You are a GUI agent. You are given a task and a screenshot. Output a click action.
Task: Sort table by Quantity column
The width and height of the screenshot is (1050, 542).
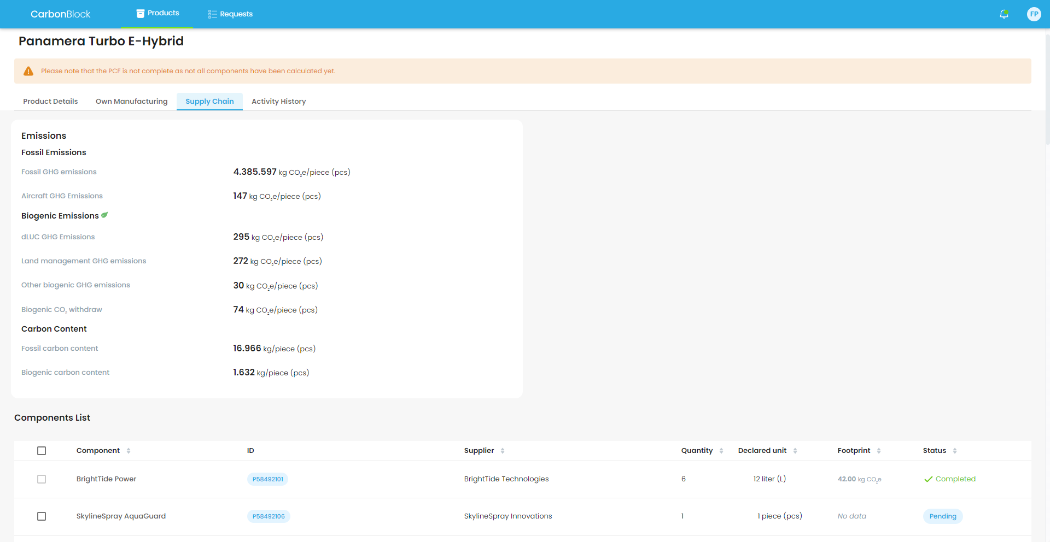click(x=721, y=451)
